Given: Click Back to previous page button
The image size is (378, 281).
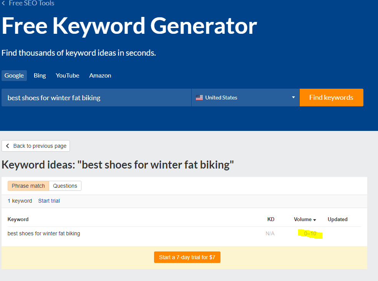Looking at the screenshot, I should coord(36,146).
